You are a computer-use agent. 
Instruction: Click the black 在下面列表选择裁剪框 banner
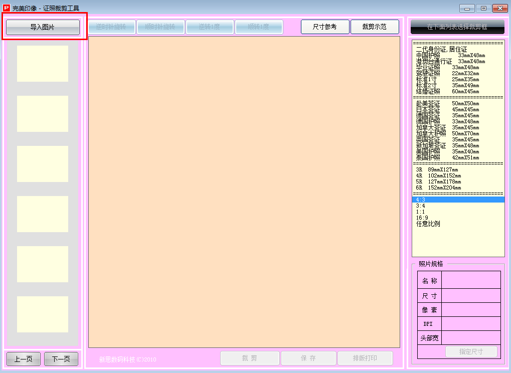click(457, 27)
